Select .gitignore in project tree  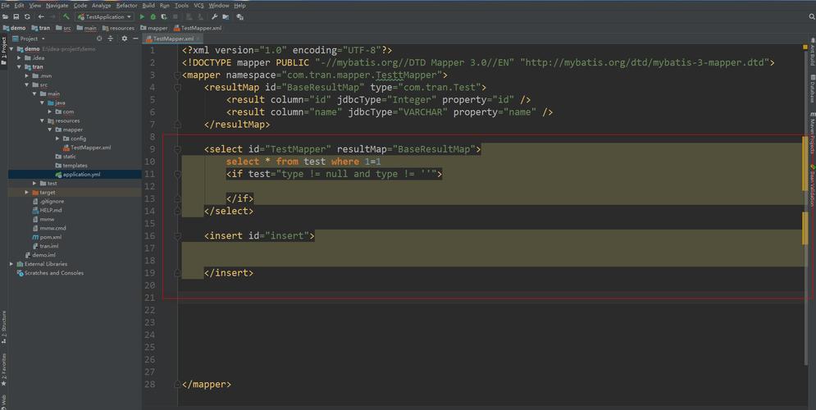[48, 202]
